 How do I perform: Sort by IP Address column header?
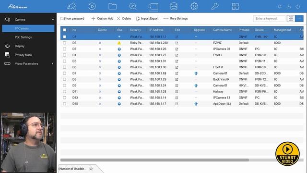click(156, 30)
